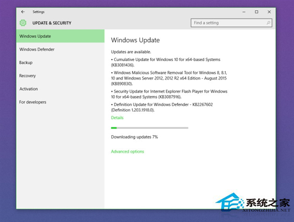This screenshot has height=222, width=294.
Task: Open the Activation section
Action: tap(60, 89)
